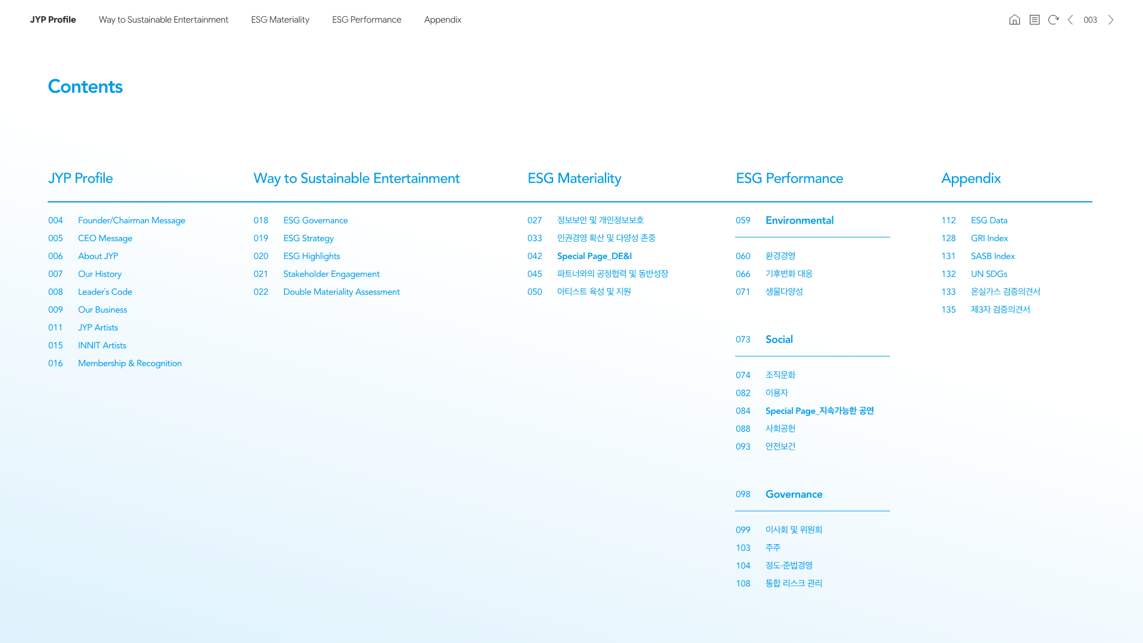Viewport: 1143px width, 643px height.
Task: Select the Appendix top tab
Action: [443, 20]
